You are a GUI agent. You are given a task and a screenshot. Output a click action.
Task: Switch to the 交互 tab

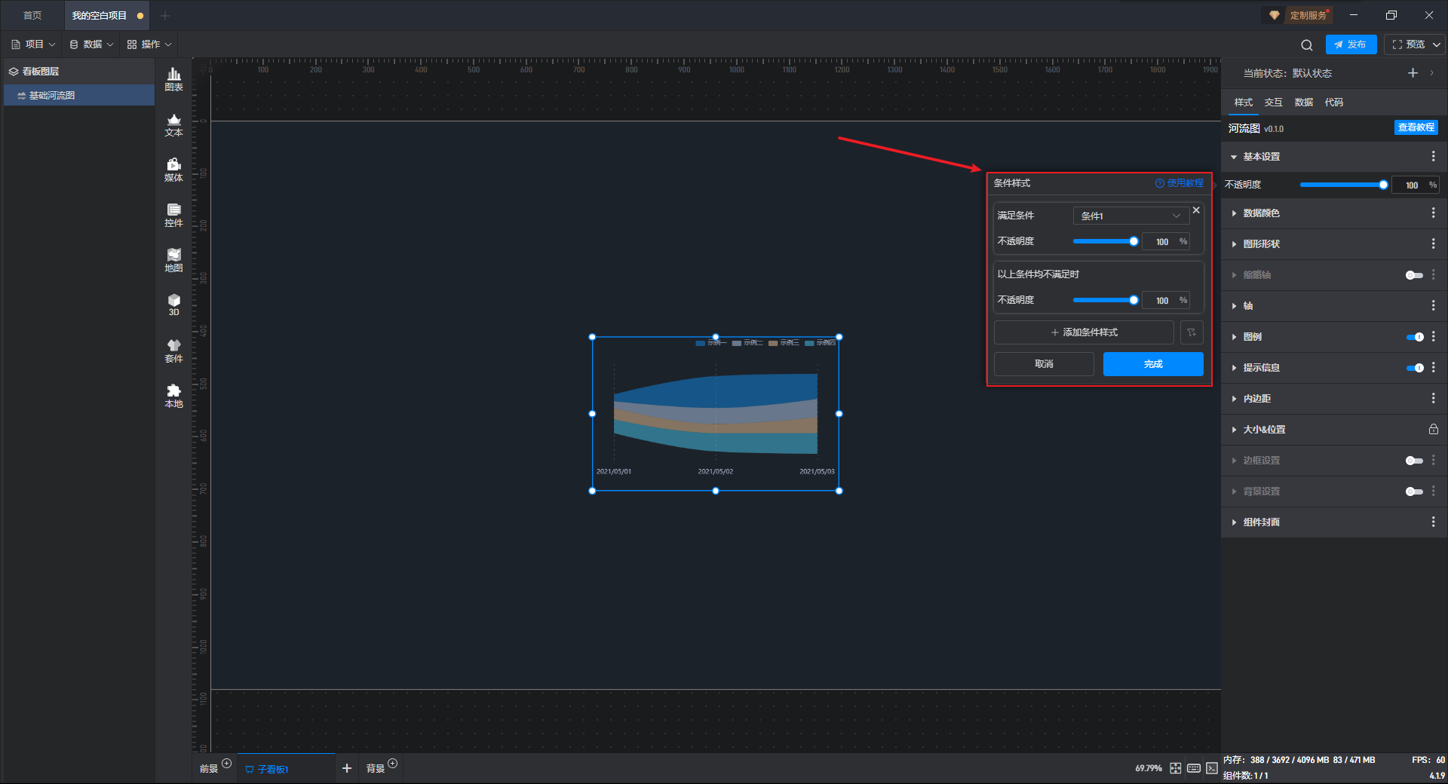[1273, 103]
